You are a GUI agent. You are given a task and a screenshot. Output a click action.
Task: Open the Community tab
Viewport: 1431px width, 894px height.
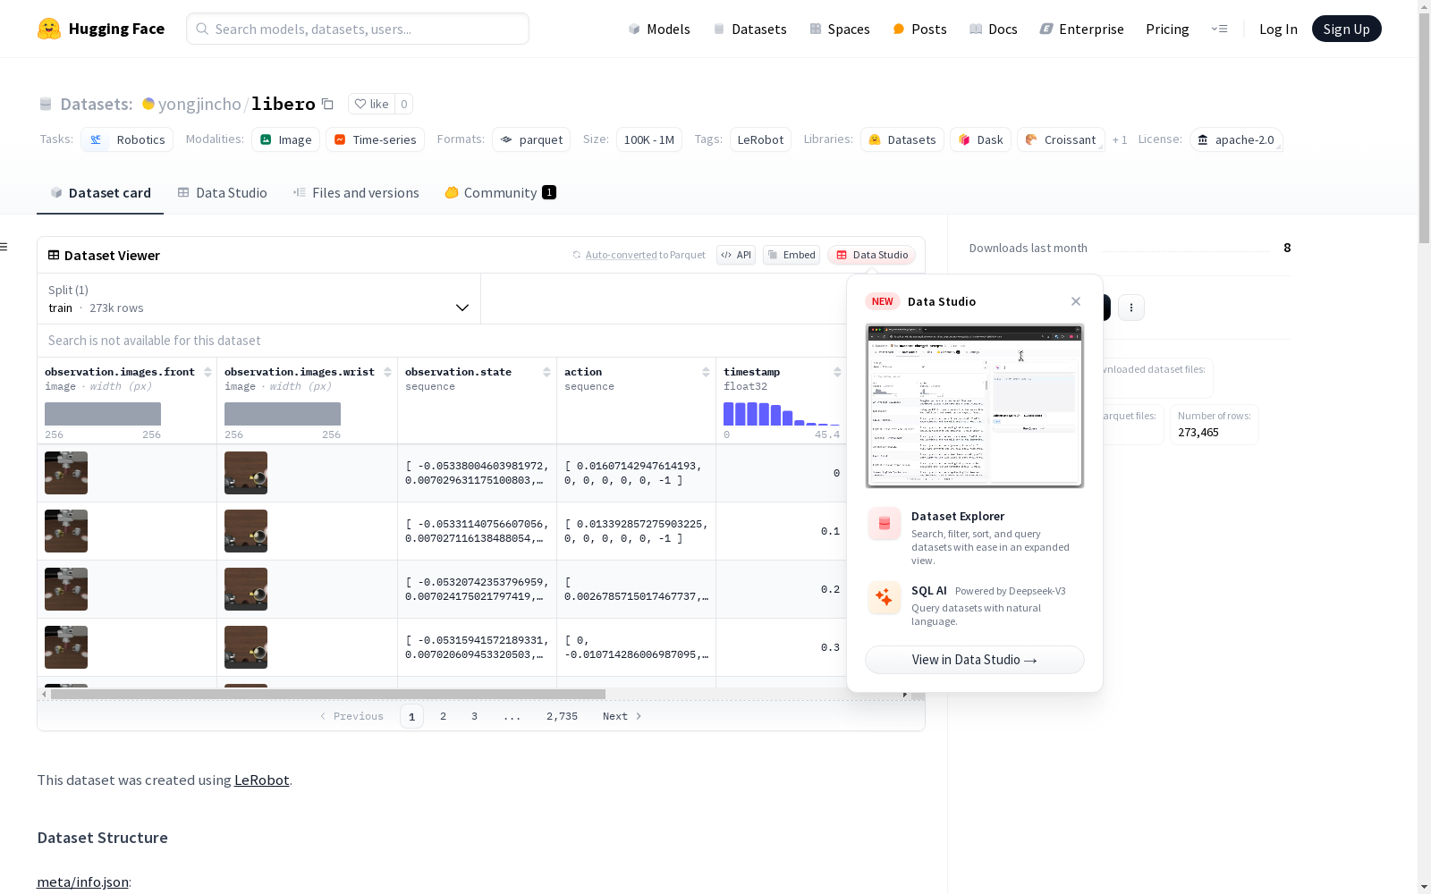(x=500, y=193)
